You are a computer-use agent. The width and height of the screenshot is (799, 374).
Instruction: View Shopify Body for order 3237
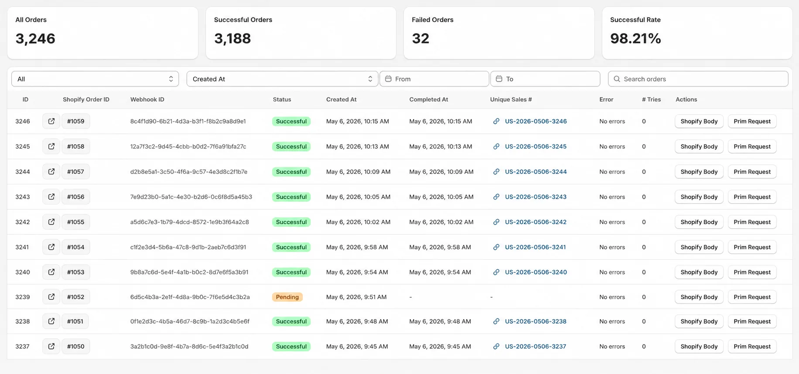699,347
